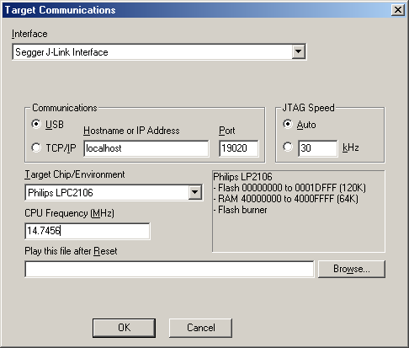409x348 pixels.
Task: Select the USB communications radio button
Action: pyautogui.click(x=36, y=124)
